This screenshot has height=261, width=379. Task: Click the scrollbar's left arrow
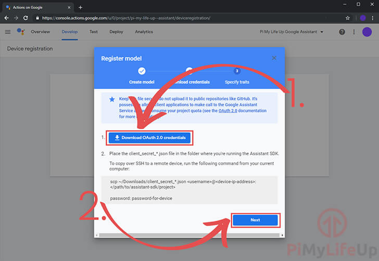point(97,235)
